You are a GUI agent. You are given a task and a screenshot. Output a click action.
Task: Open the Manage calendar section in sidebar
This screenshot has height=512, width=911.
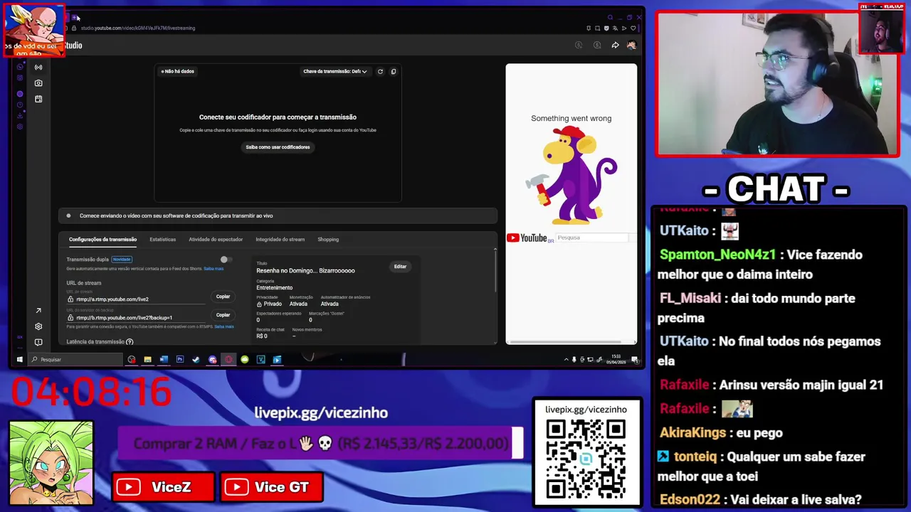(x=38, y=99)
